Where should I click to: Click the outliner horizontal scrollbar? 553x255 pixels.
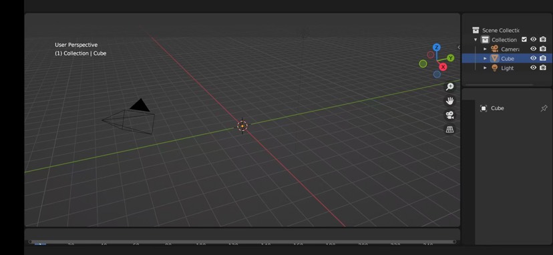click(x=500, y=85)
